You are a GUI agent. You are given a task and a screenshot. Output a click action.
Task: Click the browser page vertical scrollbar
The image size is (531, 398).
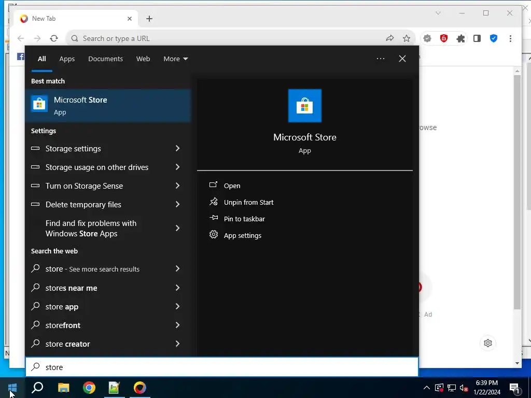(517, 192)
